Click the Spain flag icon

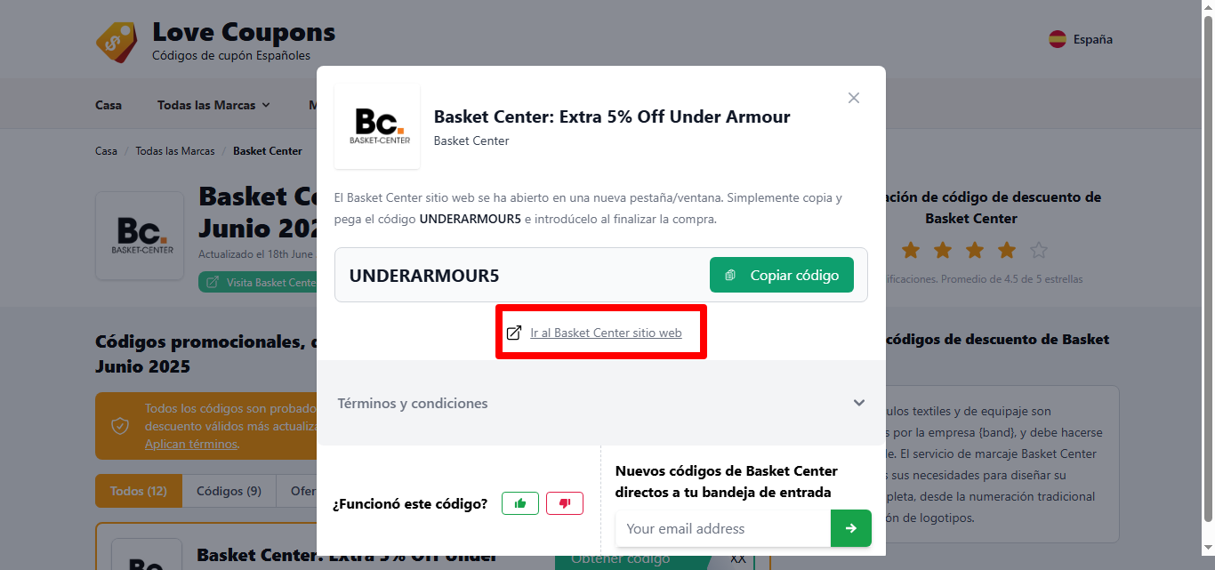[1058, 39]
